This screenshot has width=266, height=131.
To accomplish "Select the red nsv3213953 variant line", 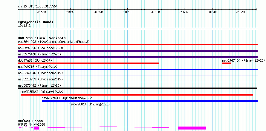I will coord(137,82).
